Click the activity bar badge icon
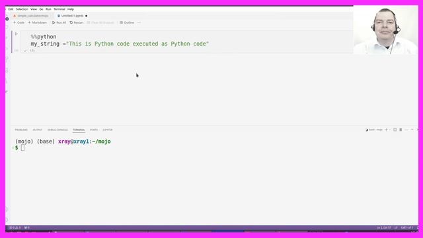This screenshot has width=423, height=238. pos(7,19)
